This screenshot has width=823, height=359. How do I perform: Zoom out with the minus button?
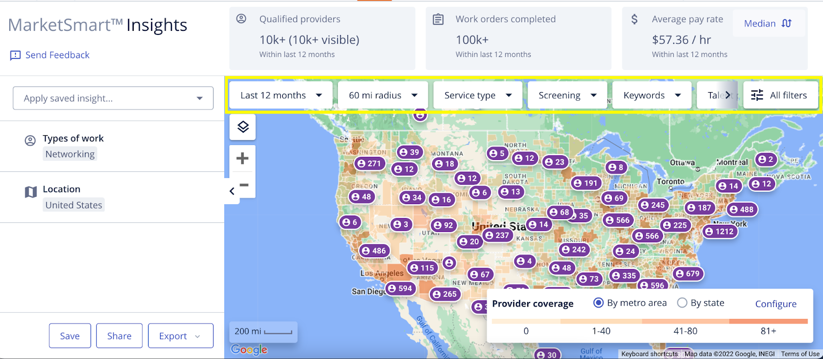[x=244, y=185]
